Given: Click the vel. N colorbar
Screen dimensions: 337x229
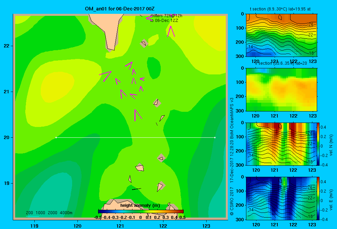Looking at the screenshot, I should pyautogui.click(x=318, y=144).
